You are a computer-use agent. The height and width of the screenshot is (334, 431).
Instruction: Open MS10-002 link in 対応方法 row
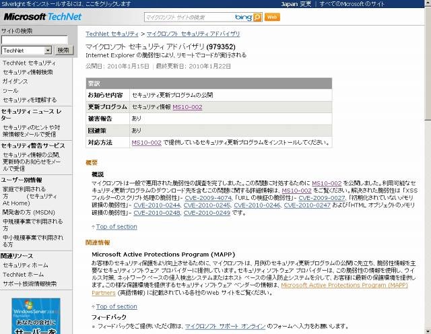(147, 142)
